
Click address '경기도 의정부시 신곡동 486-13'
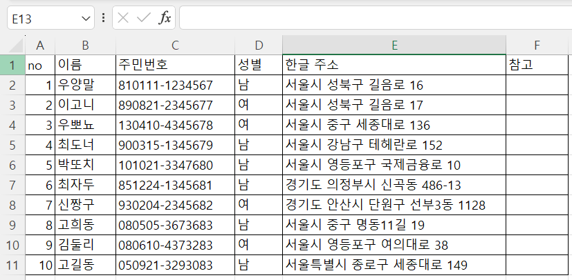(x=394, y=185)
